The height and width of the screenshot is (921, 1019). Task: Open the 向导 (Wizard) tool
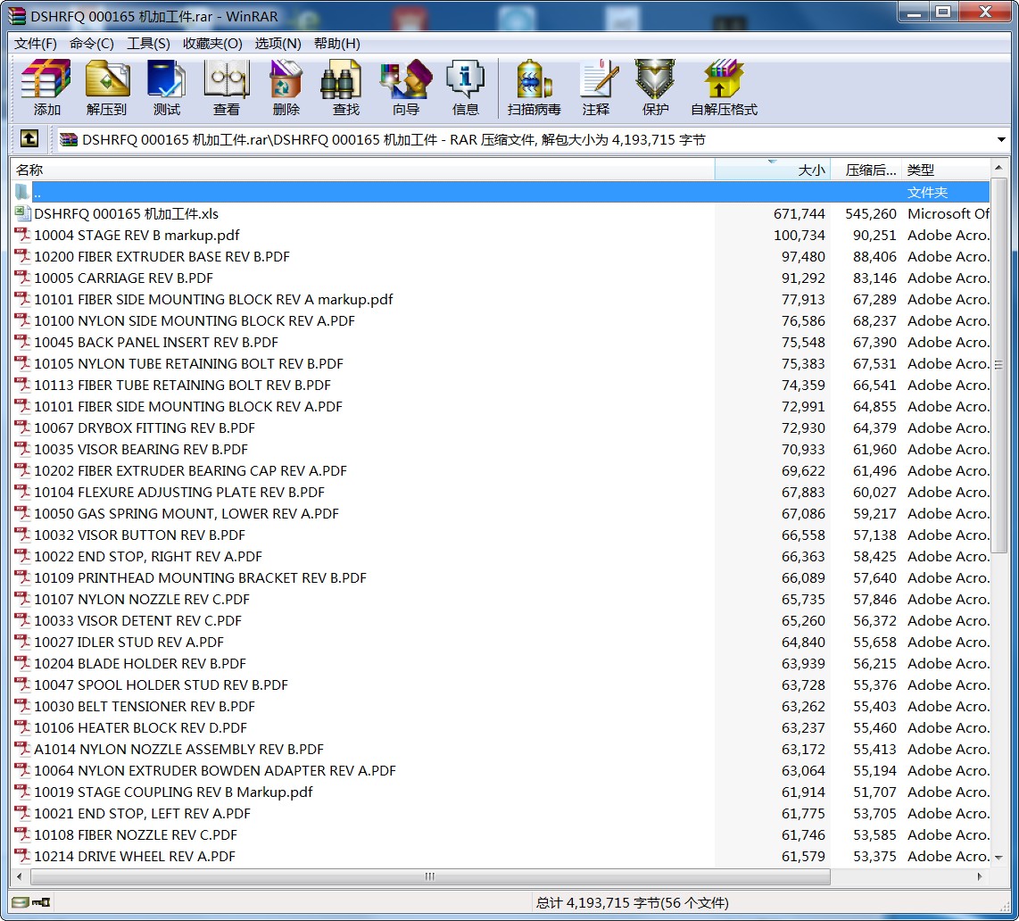pyautogui.click(x=405, y=79)
